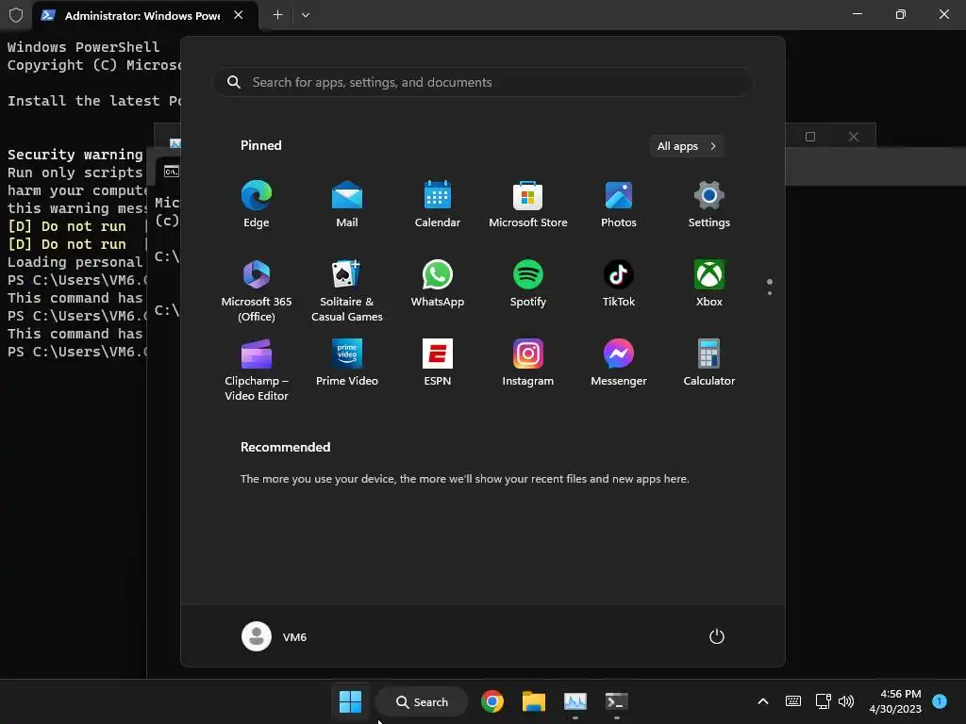Open the notification badge in the tray

click(x=940, y=701)
